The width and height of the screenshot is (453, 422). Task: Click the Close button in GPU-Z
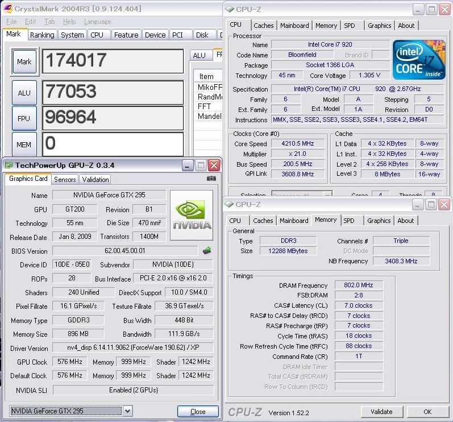click(198, 411)
